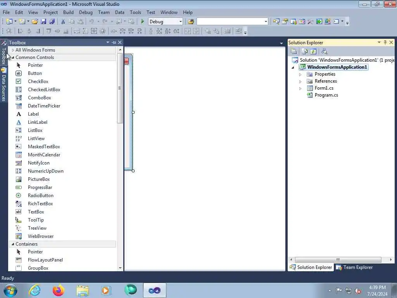Screen dimensions: 397x298
Task: Click View Class Diagram icon in Solution Explorer
Action: click(x=325, y=52)
